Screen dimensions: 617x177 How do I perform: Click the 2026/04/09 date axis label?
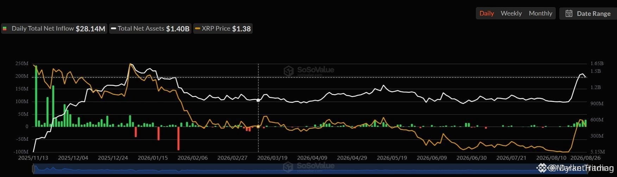(312, 158)
